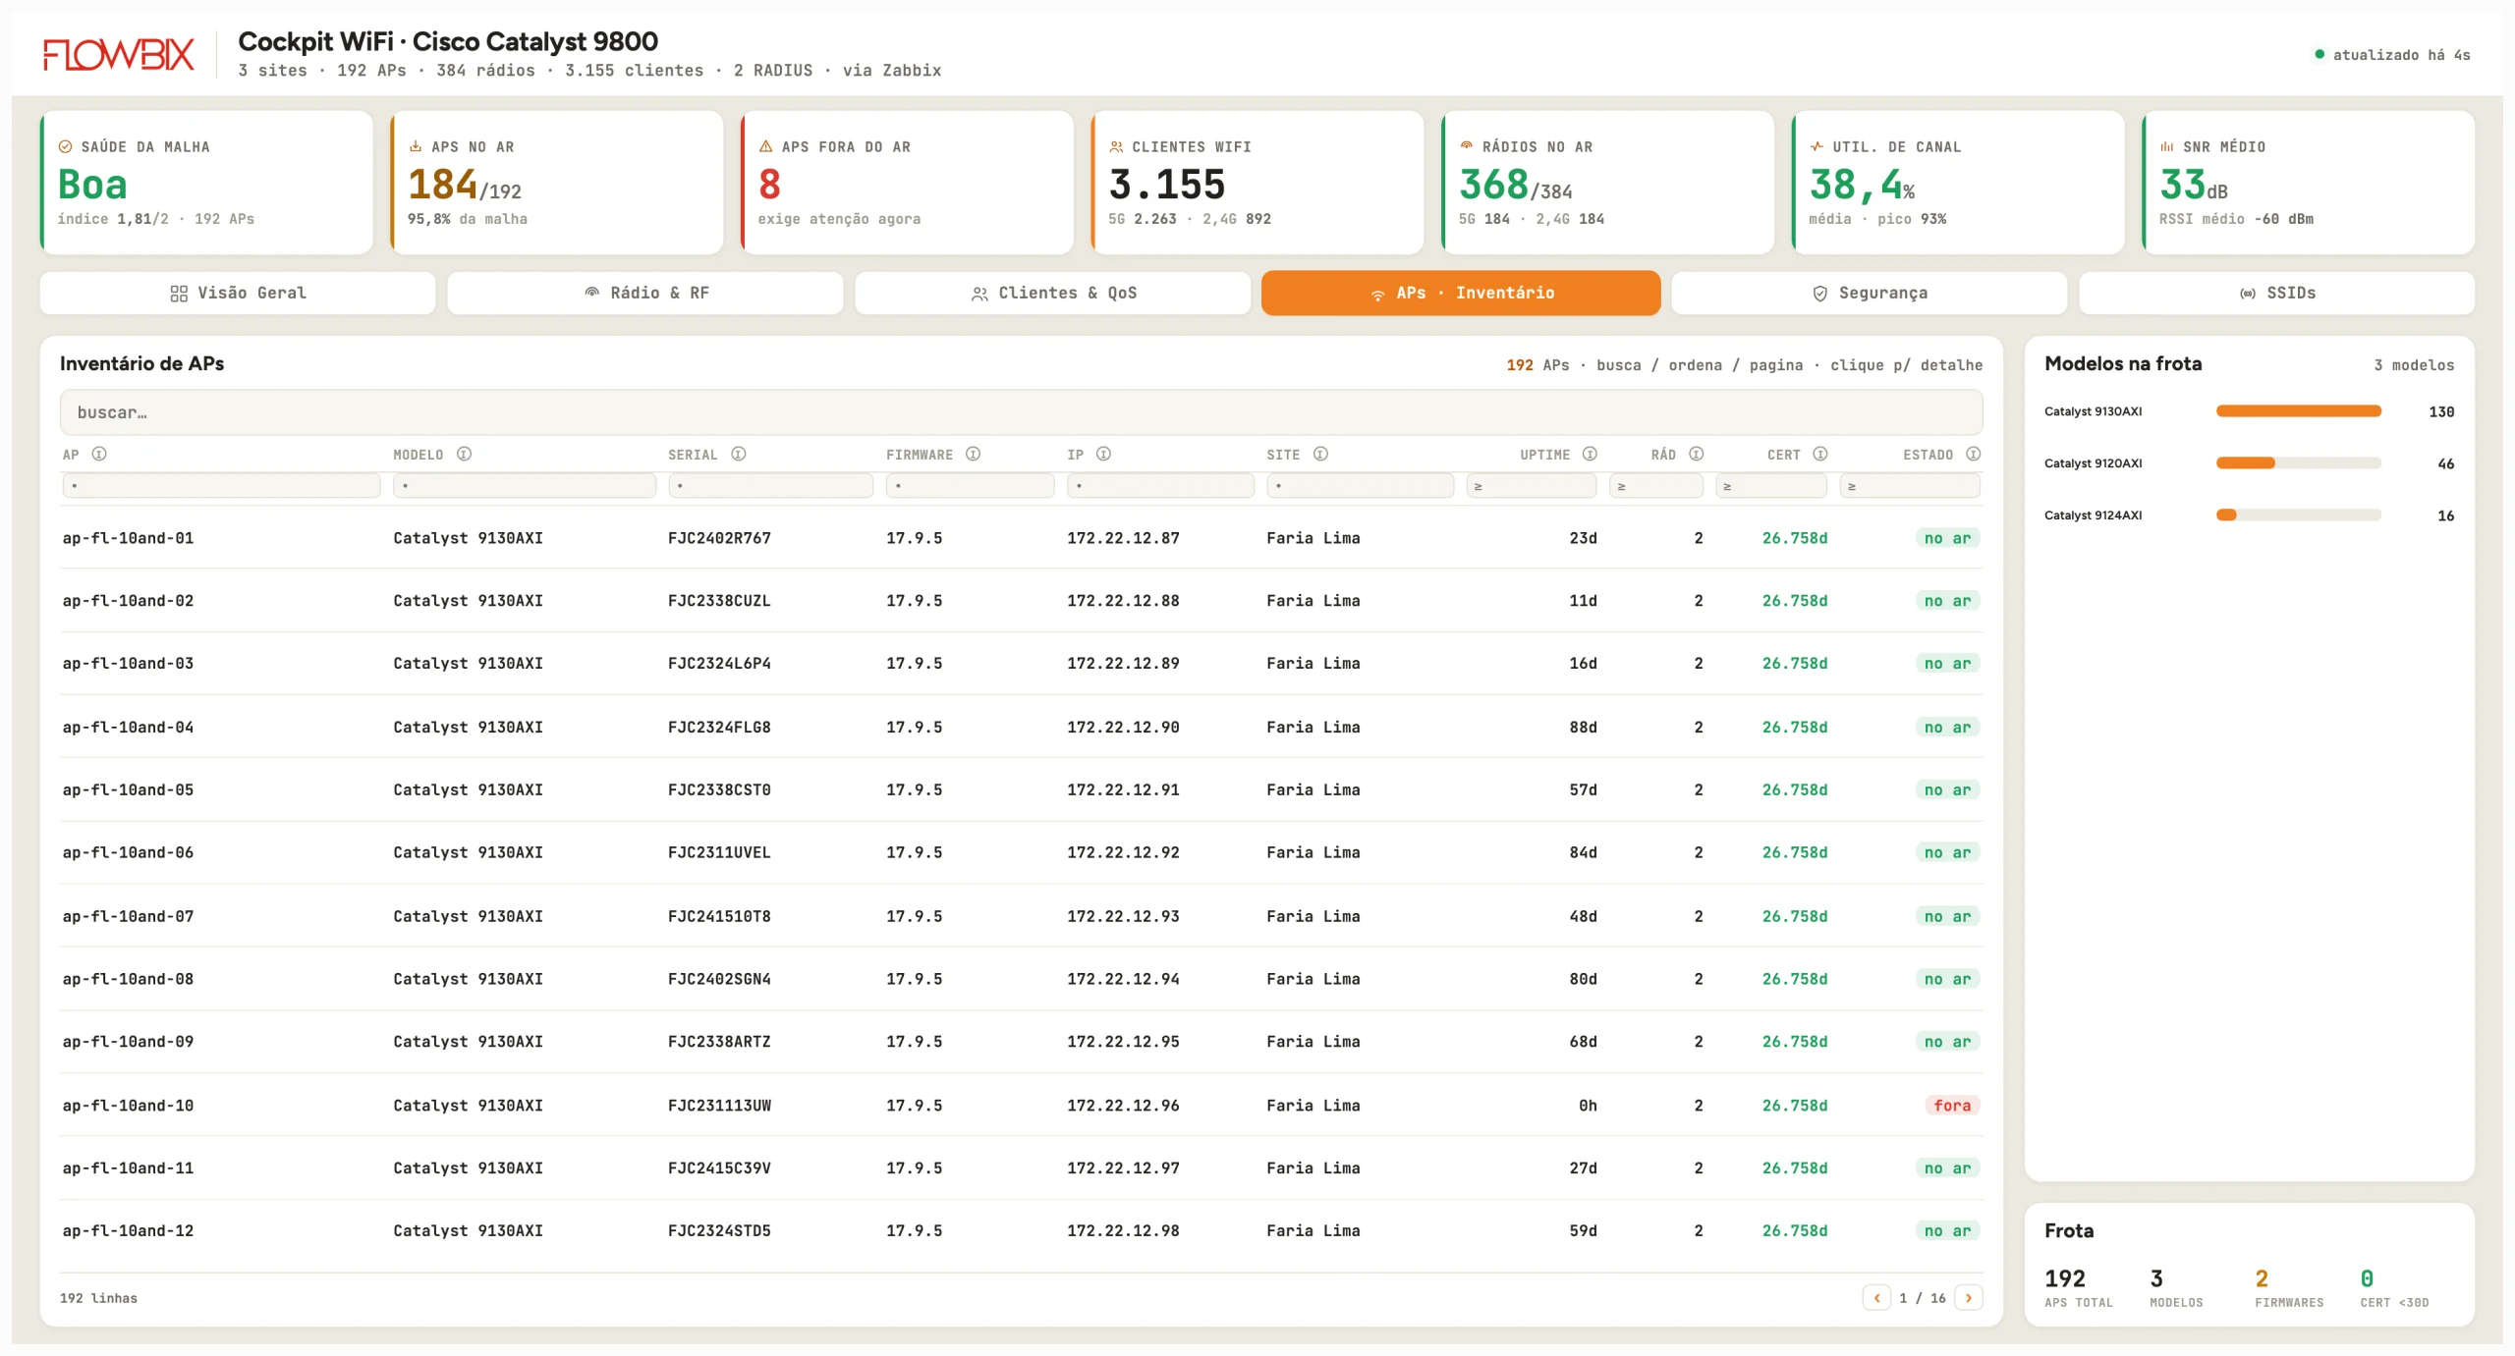Open the SSIDs tab
The width and height of the screenshot is (2515, 1356).
2277,293
